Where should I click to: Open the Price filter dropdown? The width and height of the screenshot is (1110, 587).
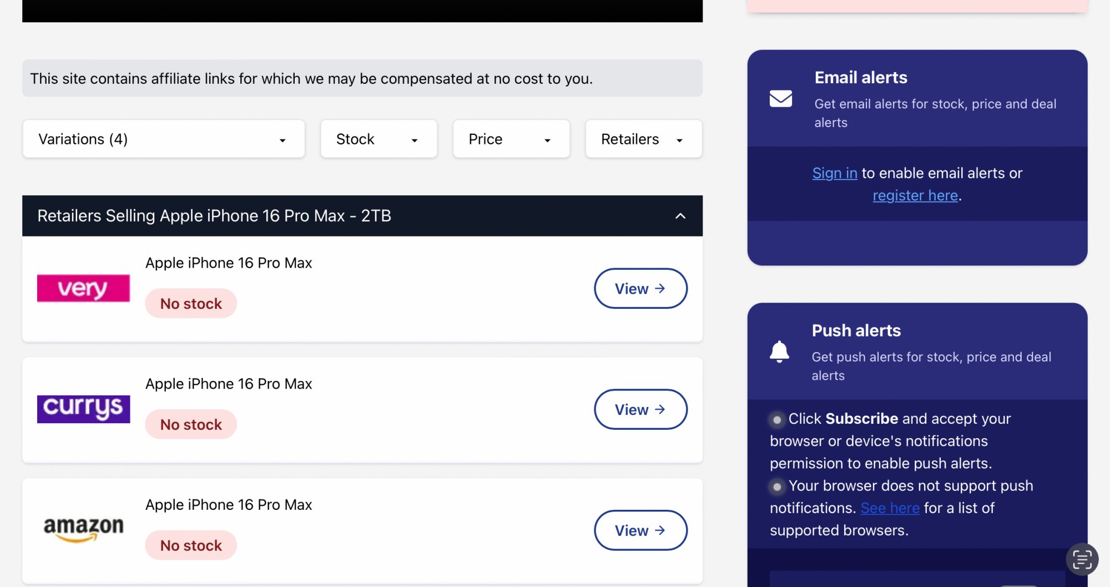click(x=511, y=139)
